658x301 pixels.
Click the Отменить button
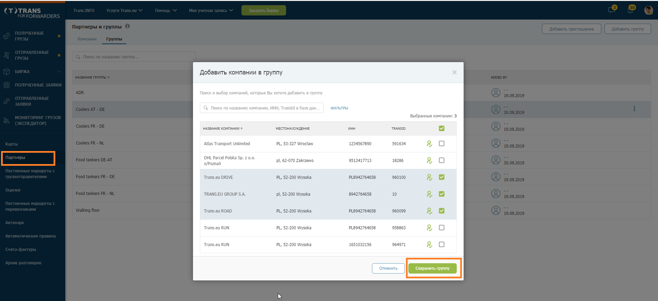pos(388,268)
